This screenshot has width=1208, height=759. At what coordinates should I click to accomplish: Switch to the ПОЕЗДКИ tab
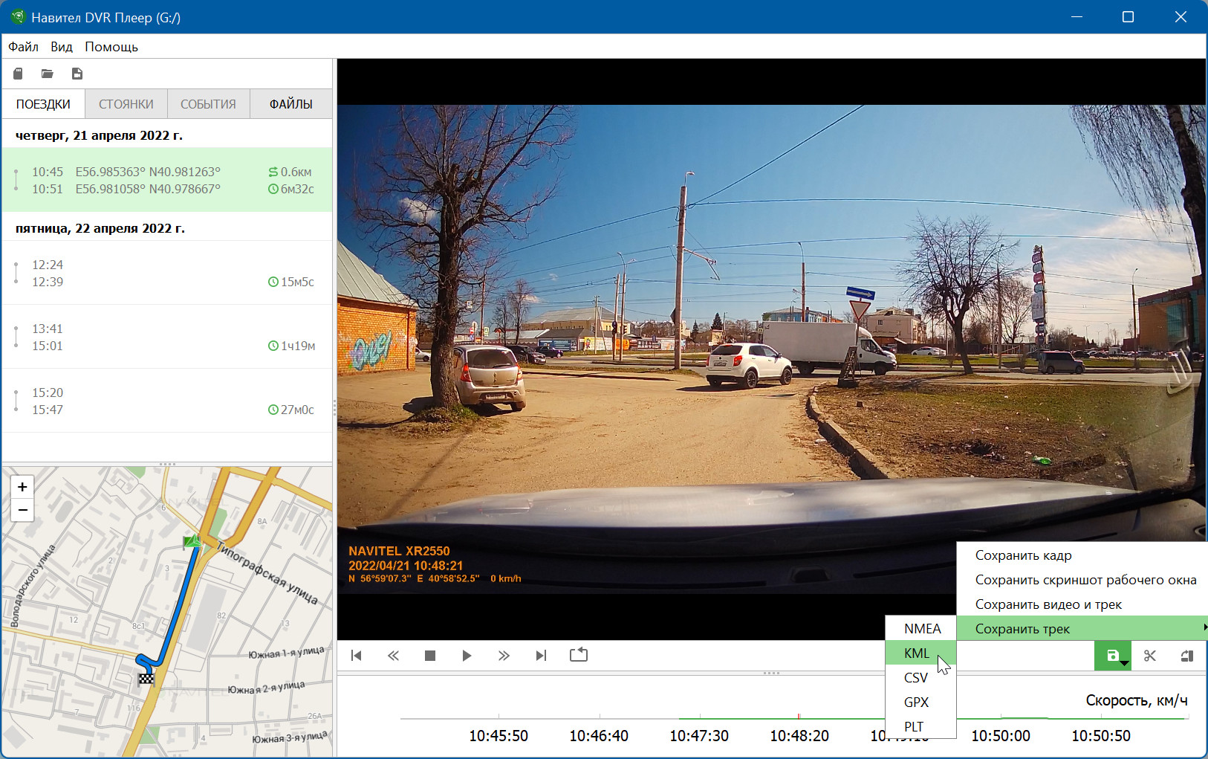(43, 104)
